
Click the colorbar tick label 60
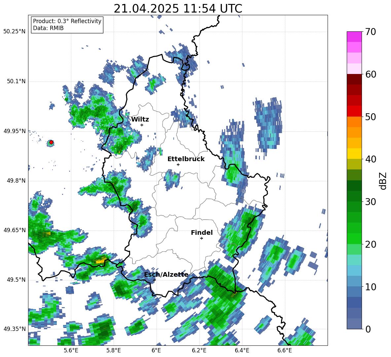371,74
